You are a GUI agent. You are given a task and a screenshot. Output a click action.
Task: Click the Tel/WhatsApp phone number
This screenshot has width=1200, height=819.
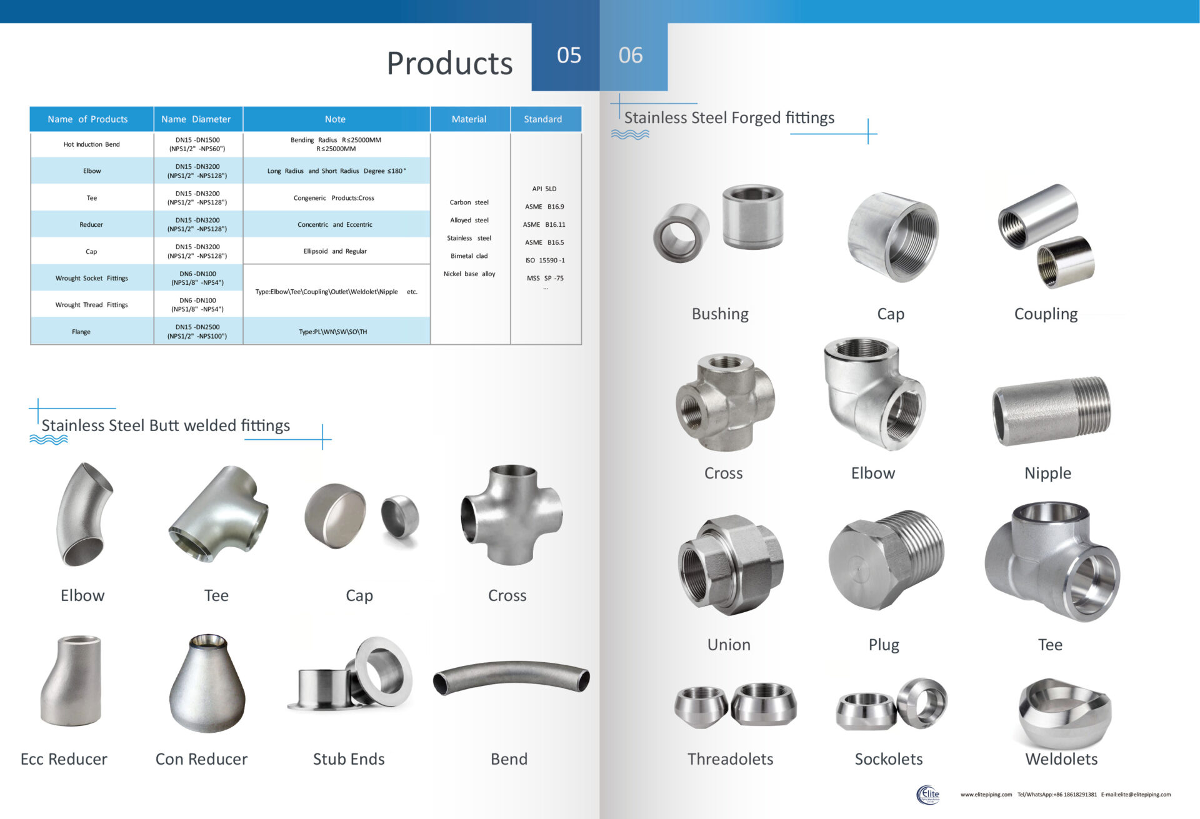[1056, 795]
